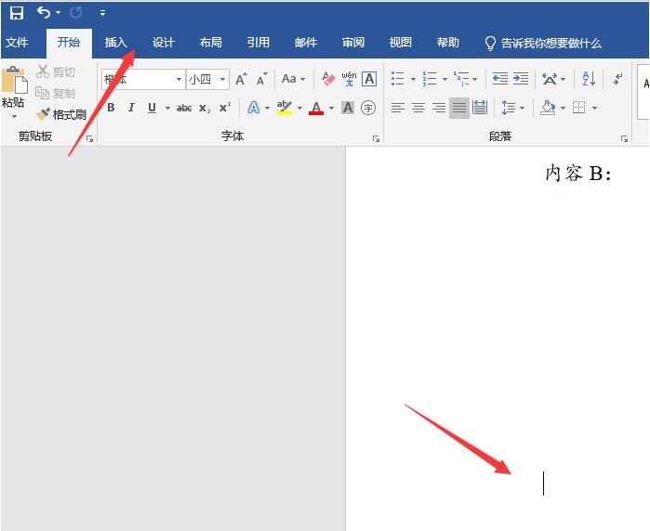650x531 pixels.
Task: Click the Format Painter brush button
Action: pyautogui.click(x=61, y=115)
